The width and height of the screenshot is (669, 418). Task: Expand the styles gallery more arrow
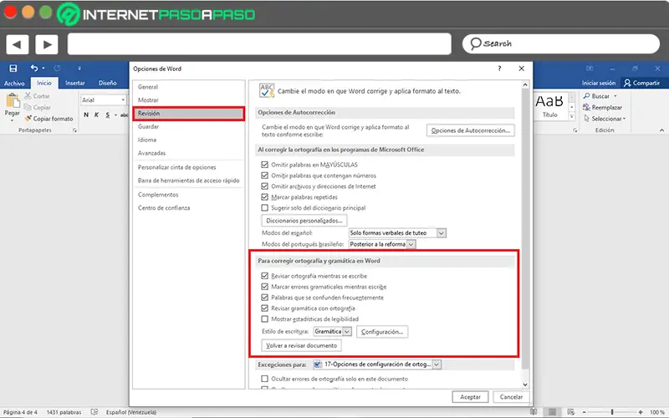pos(572,116)
